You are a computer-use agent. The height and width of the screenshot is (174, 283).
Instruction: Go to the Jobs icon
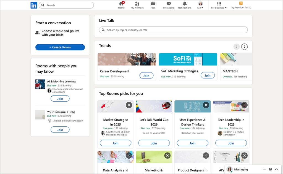pyautogui.click(x=153, y=5)
